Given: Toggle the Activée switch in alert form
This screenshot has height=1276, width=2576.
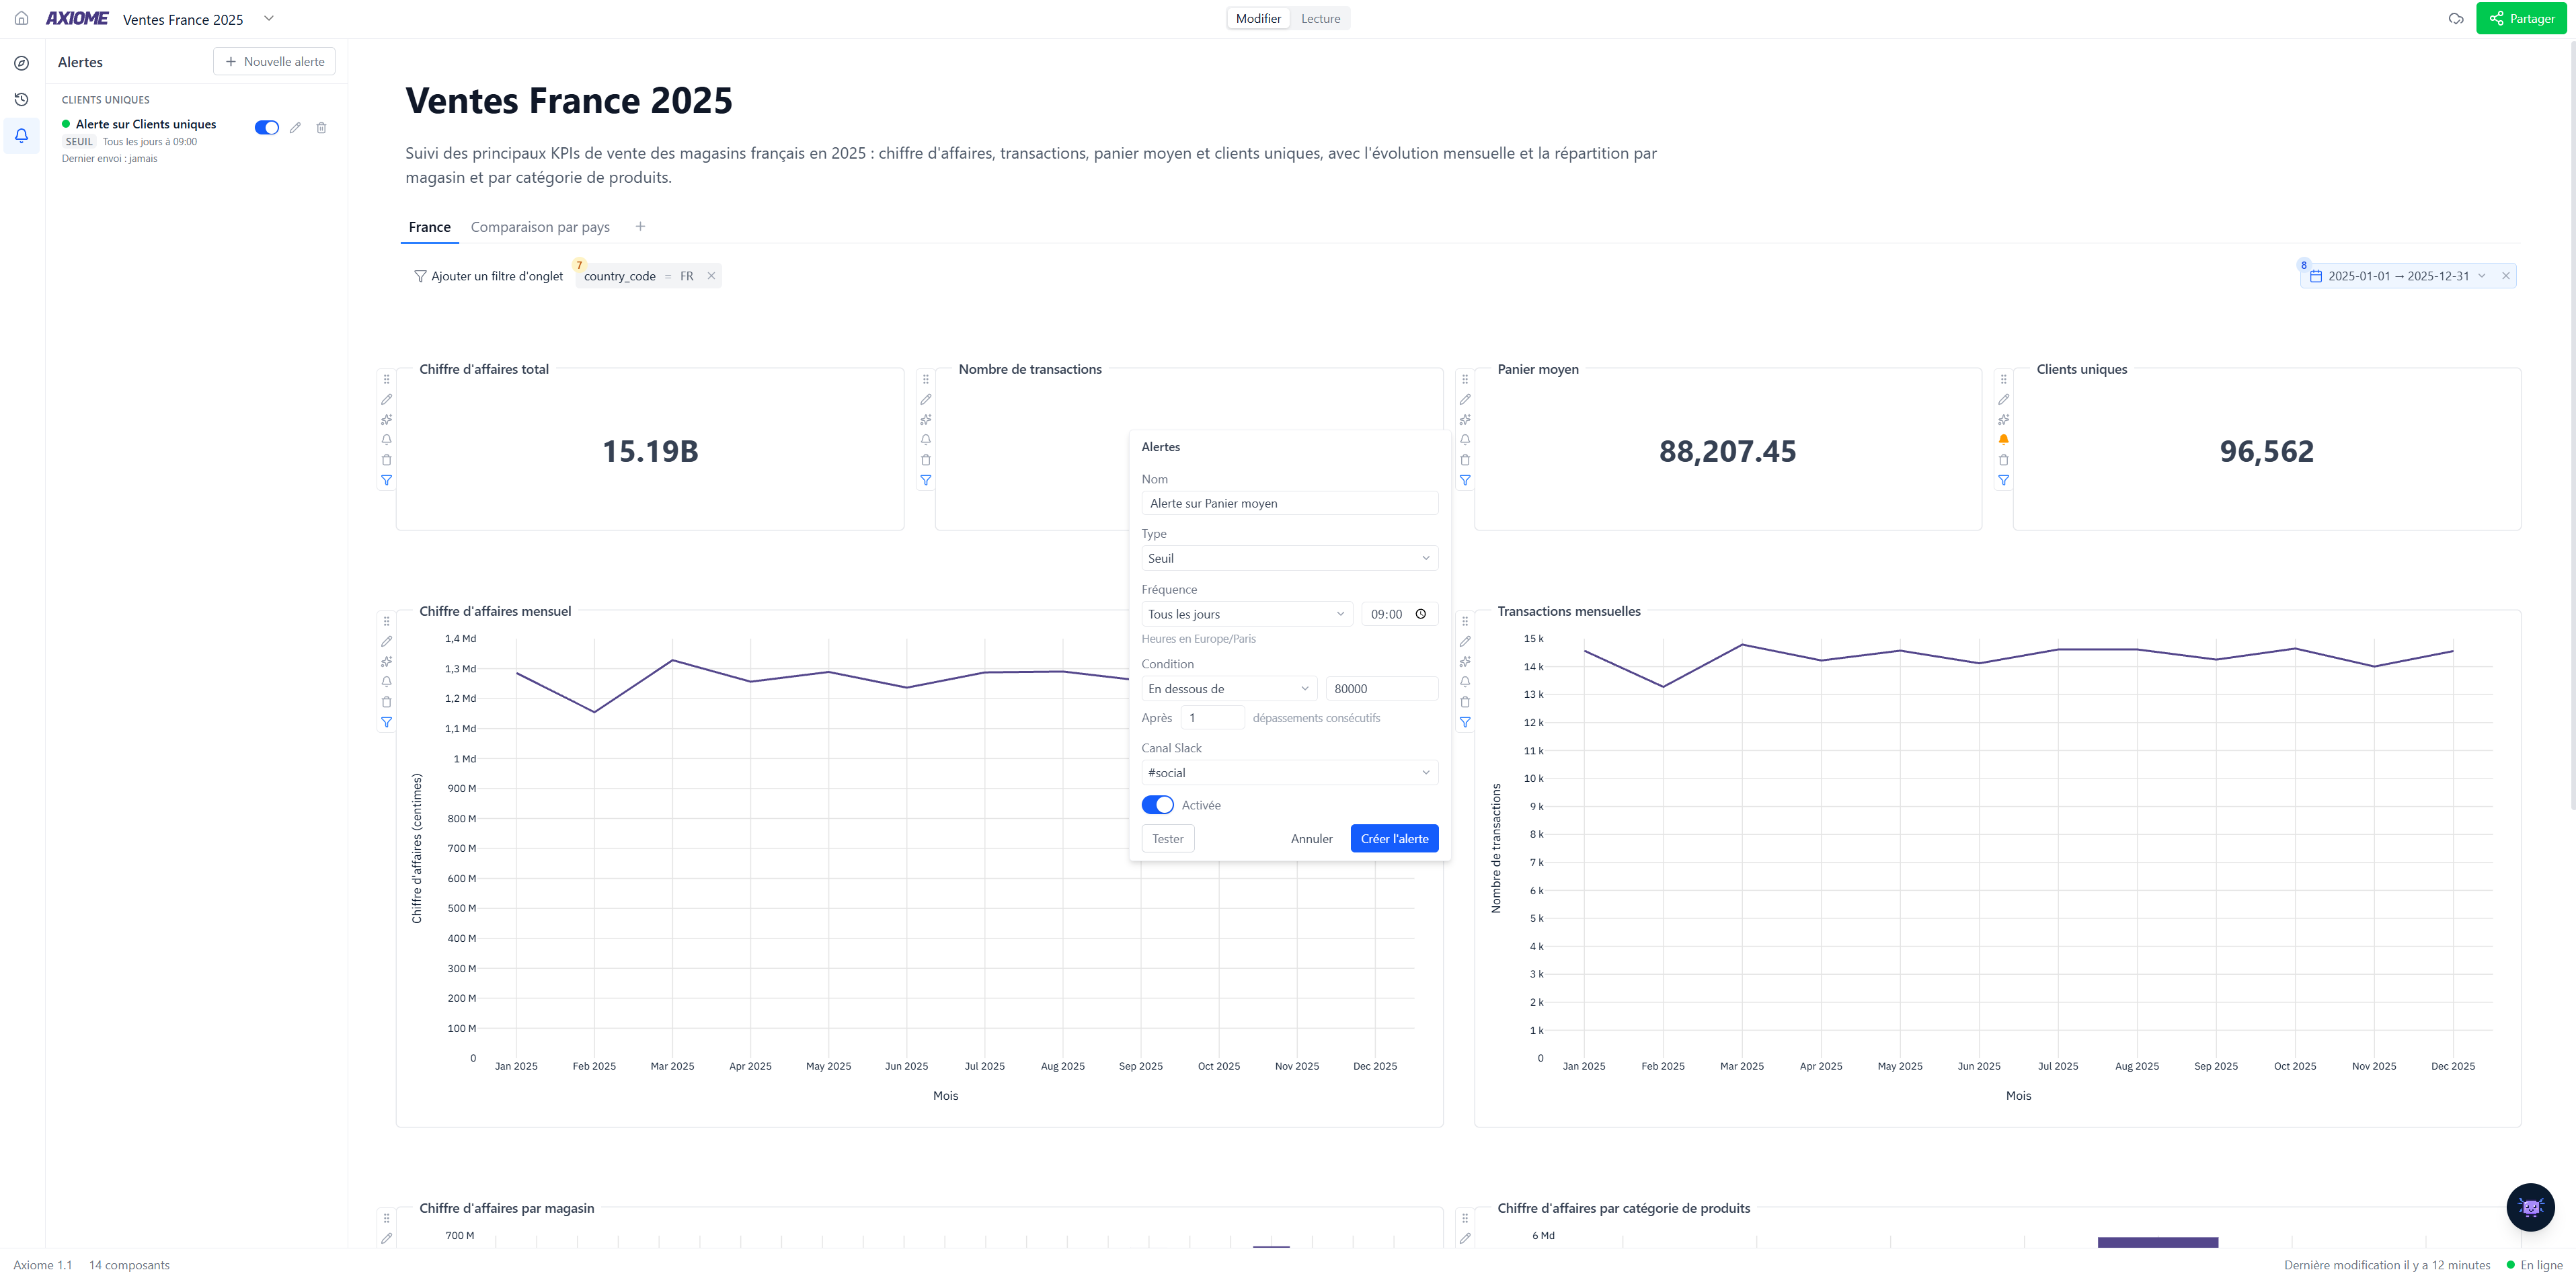Looking at the screenshot, I should 1157,805.
